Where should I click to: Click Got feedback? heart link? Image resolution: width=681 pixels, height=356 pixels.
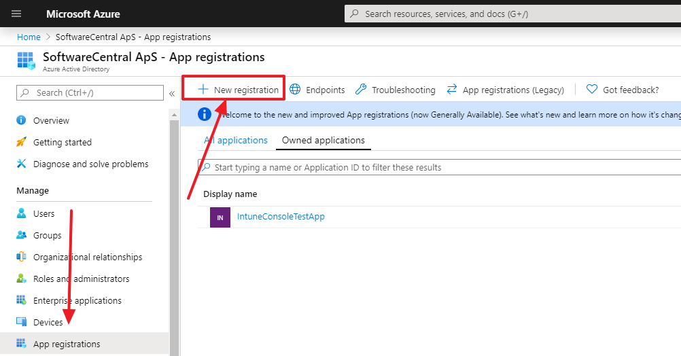tap(623, 90)
